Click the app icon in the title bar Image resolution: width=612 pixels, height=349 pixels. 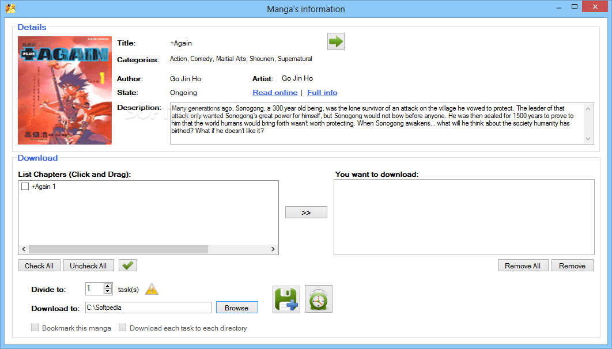[x=10, y=8]
